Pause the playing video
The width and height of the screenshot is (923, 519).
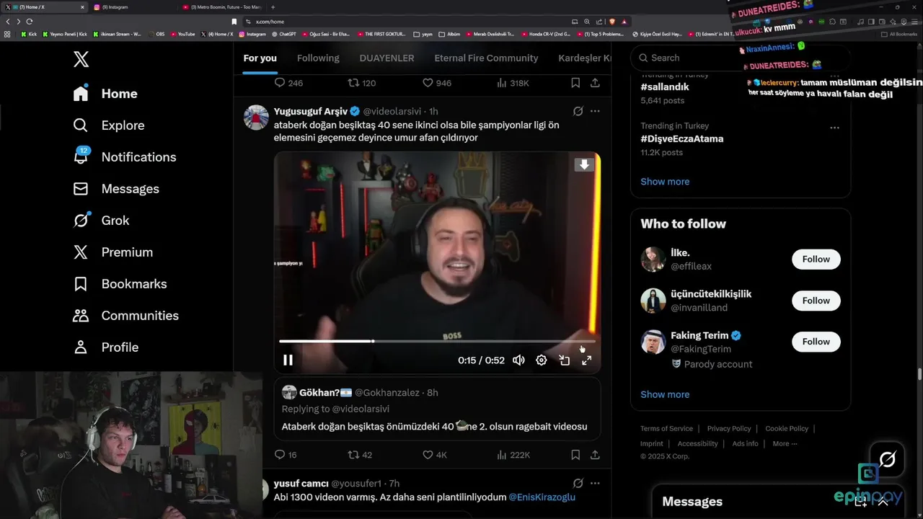[x=288, y=360]
